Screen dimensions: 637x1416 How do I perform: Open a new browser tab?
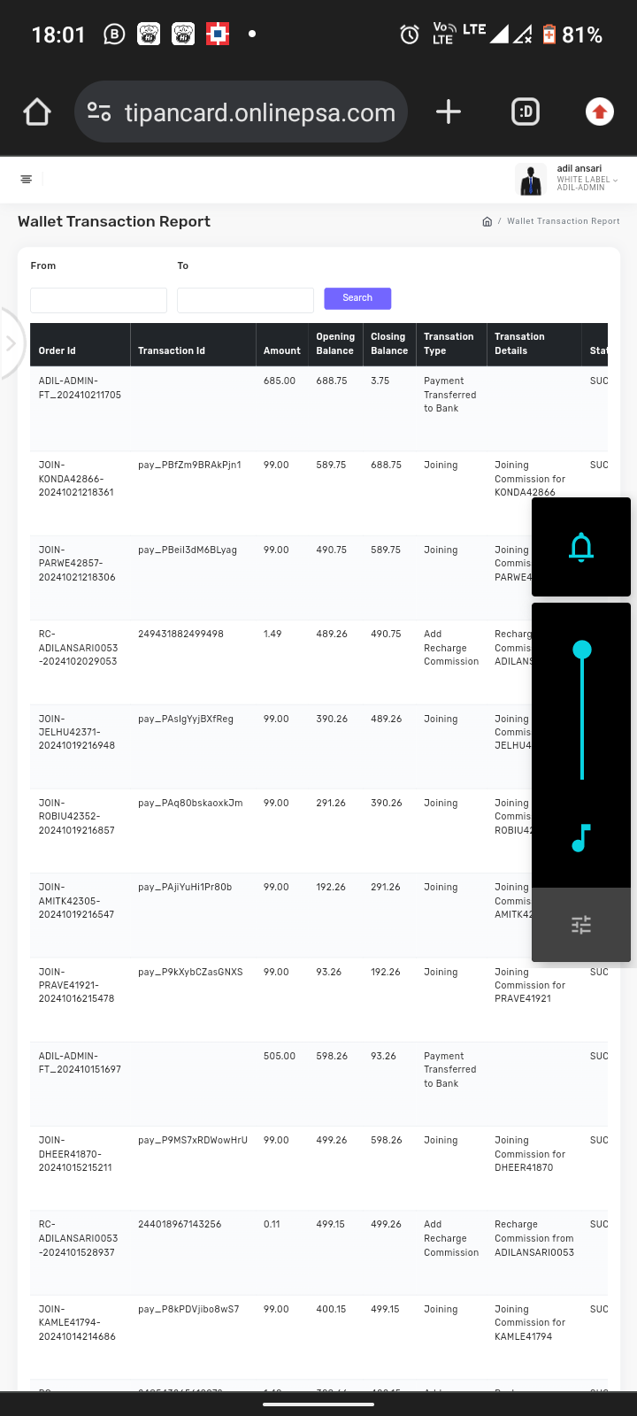(x=449, y=112)
